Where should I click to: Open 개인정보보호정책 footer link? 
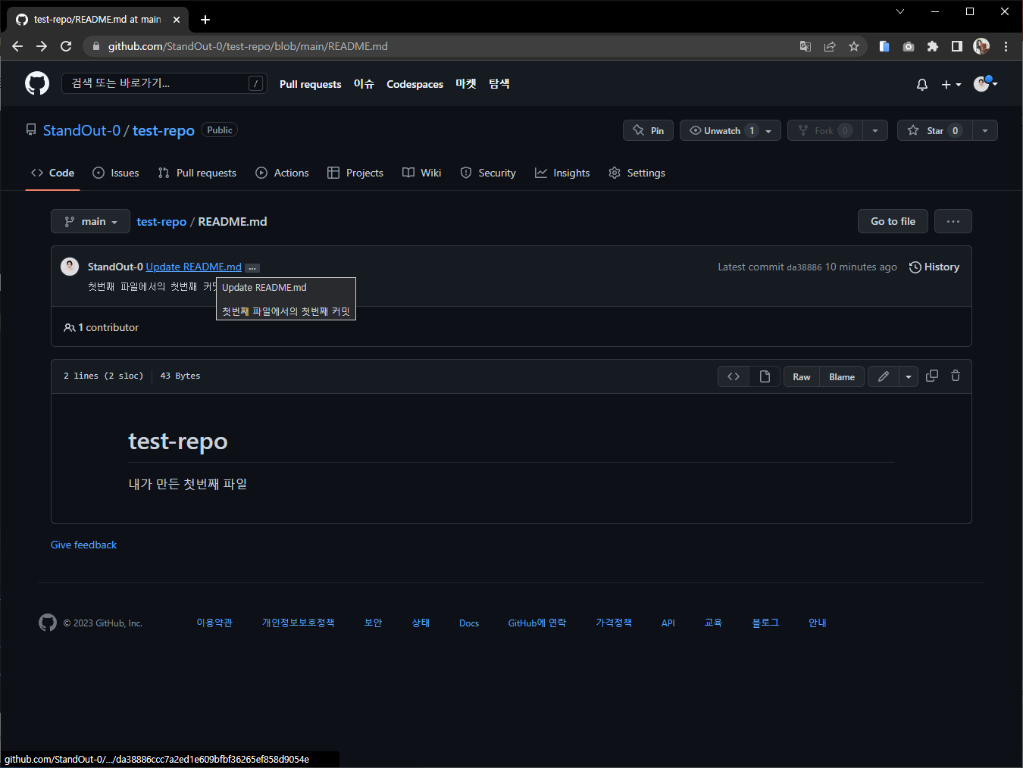299,623
